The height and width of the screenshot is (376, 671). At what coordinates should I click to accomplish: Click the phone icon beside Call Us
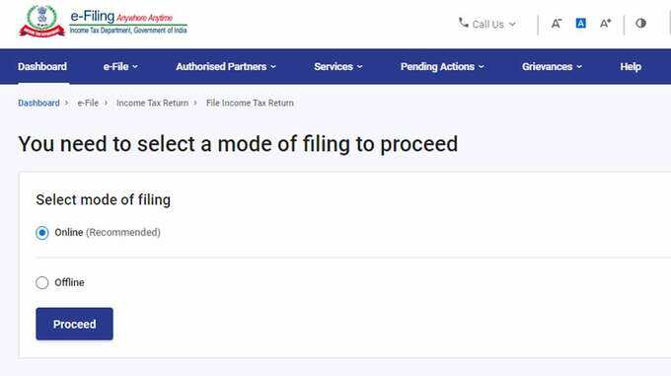[x=463, y=23]
